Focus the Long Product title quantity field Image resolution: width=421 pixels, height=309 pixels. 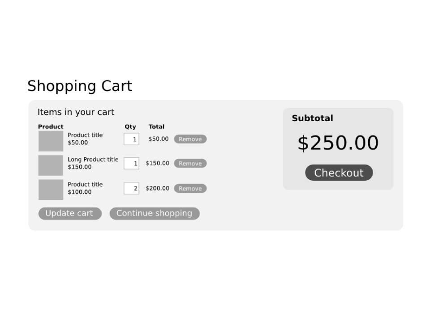coord(131,163)
